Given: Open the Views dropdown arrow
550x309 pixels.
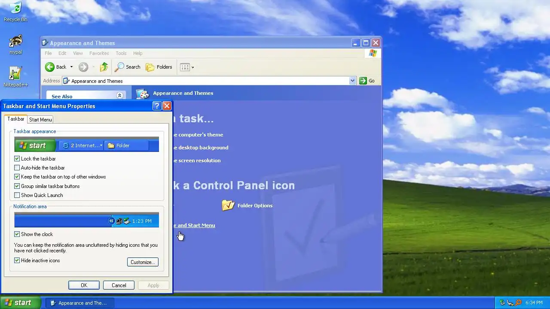Looking at the screenshot, I should (192, 67).
